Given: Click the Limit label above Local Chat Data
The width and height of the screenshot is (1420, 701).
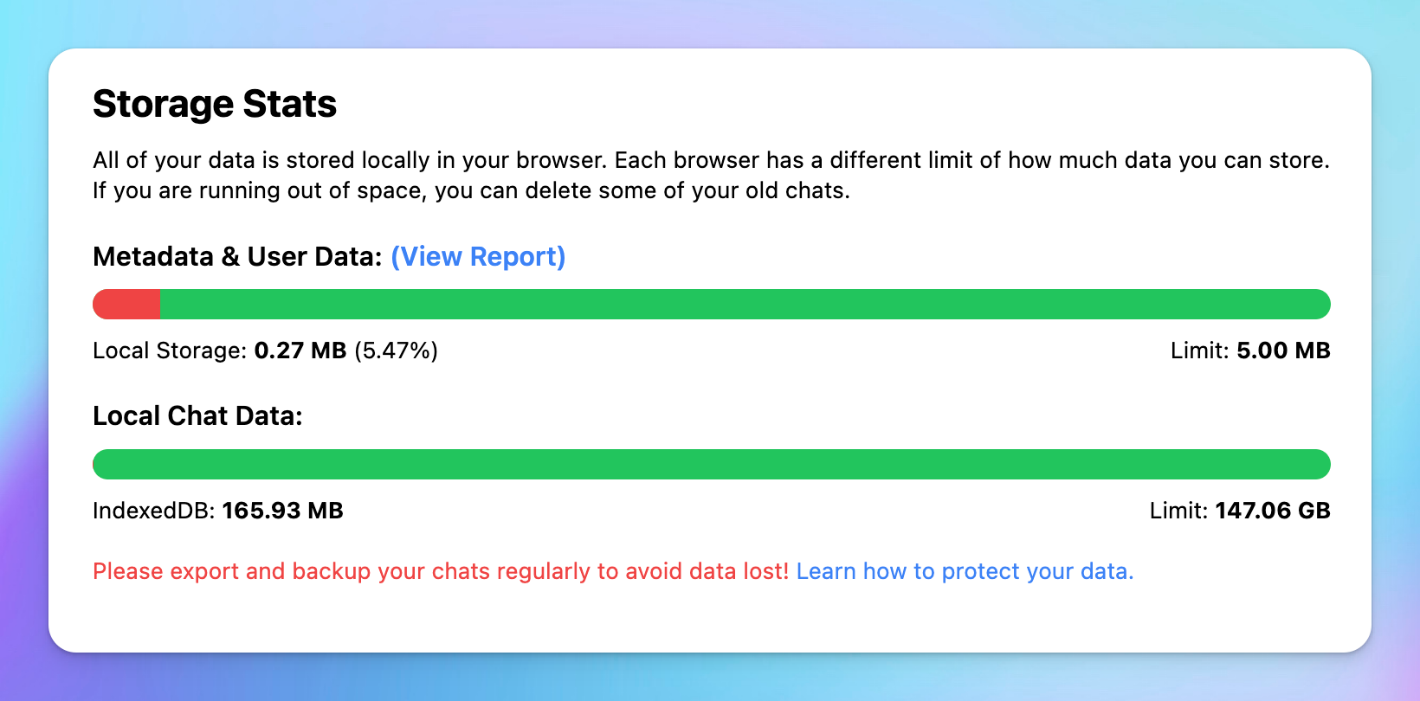Looking at the screenshot, I should [1199, 350].
